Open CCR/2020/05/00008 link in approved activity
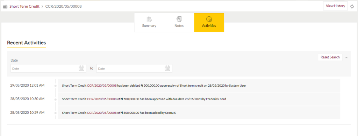The image size is (358, 136). [102, 99]
